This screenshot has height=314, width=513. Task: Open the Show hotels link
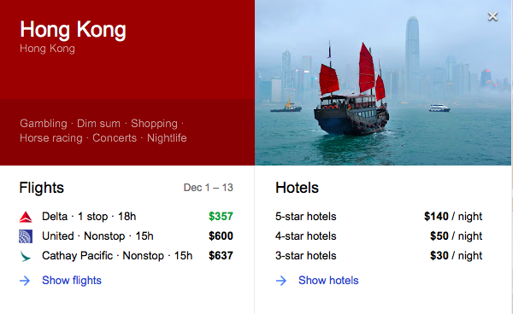tap(328, 281)
